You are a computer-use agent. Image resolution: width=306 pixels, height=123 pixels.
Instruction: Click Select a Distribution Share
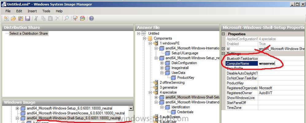coord(29,33)
